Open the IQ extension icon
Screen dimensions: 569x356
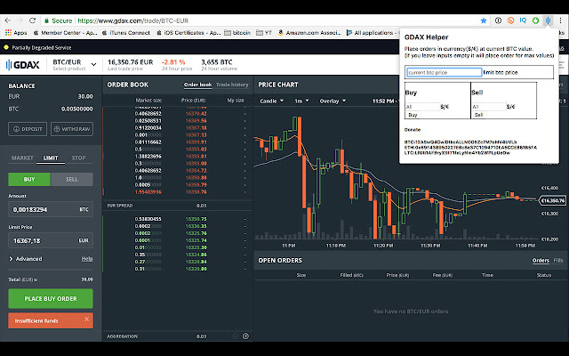(x=523, y=20)
